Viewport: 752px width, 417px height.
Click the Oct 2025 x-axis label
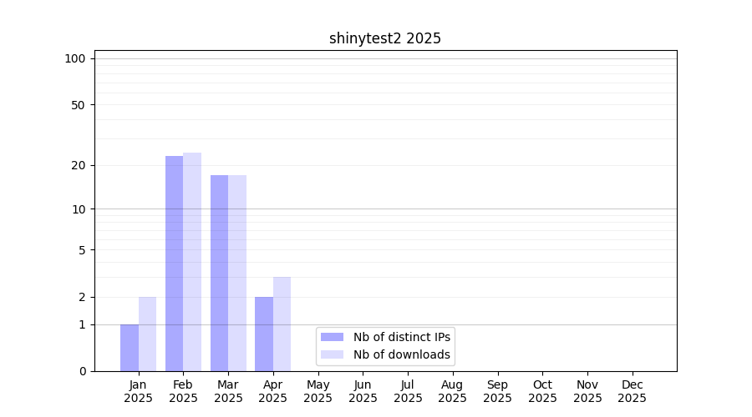point(542,391)
